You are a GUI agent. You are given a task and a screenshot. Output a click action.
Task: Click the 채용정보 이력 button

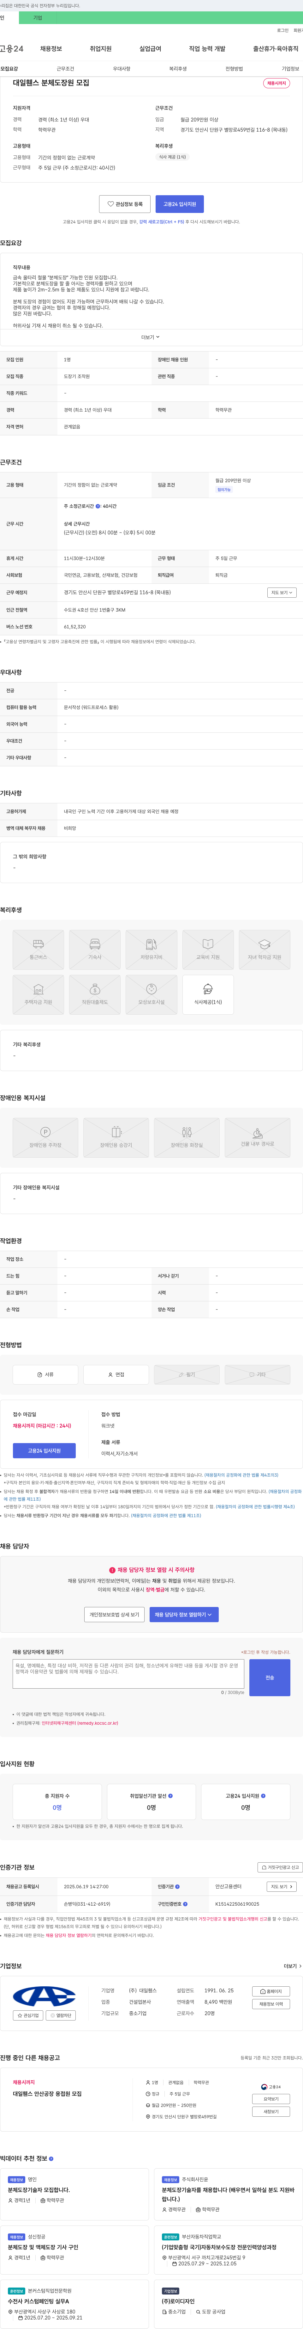tap(271, 2004)
